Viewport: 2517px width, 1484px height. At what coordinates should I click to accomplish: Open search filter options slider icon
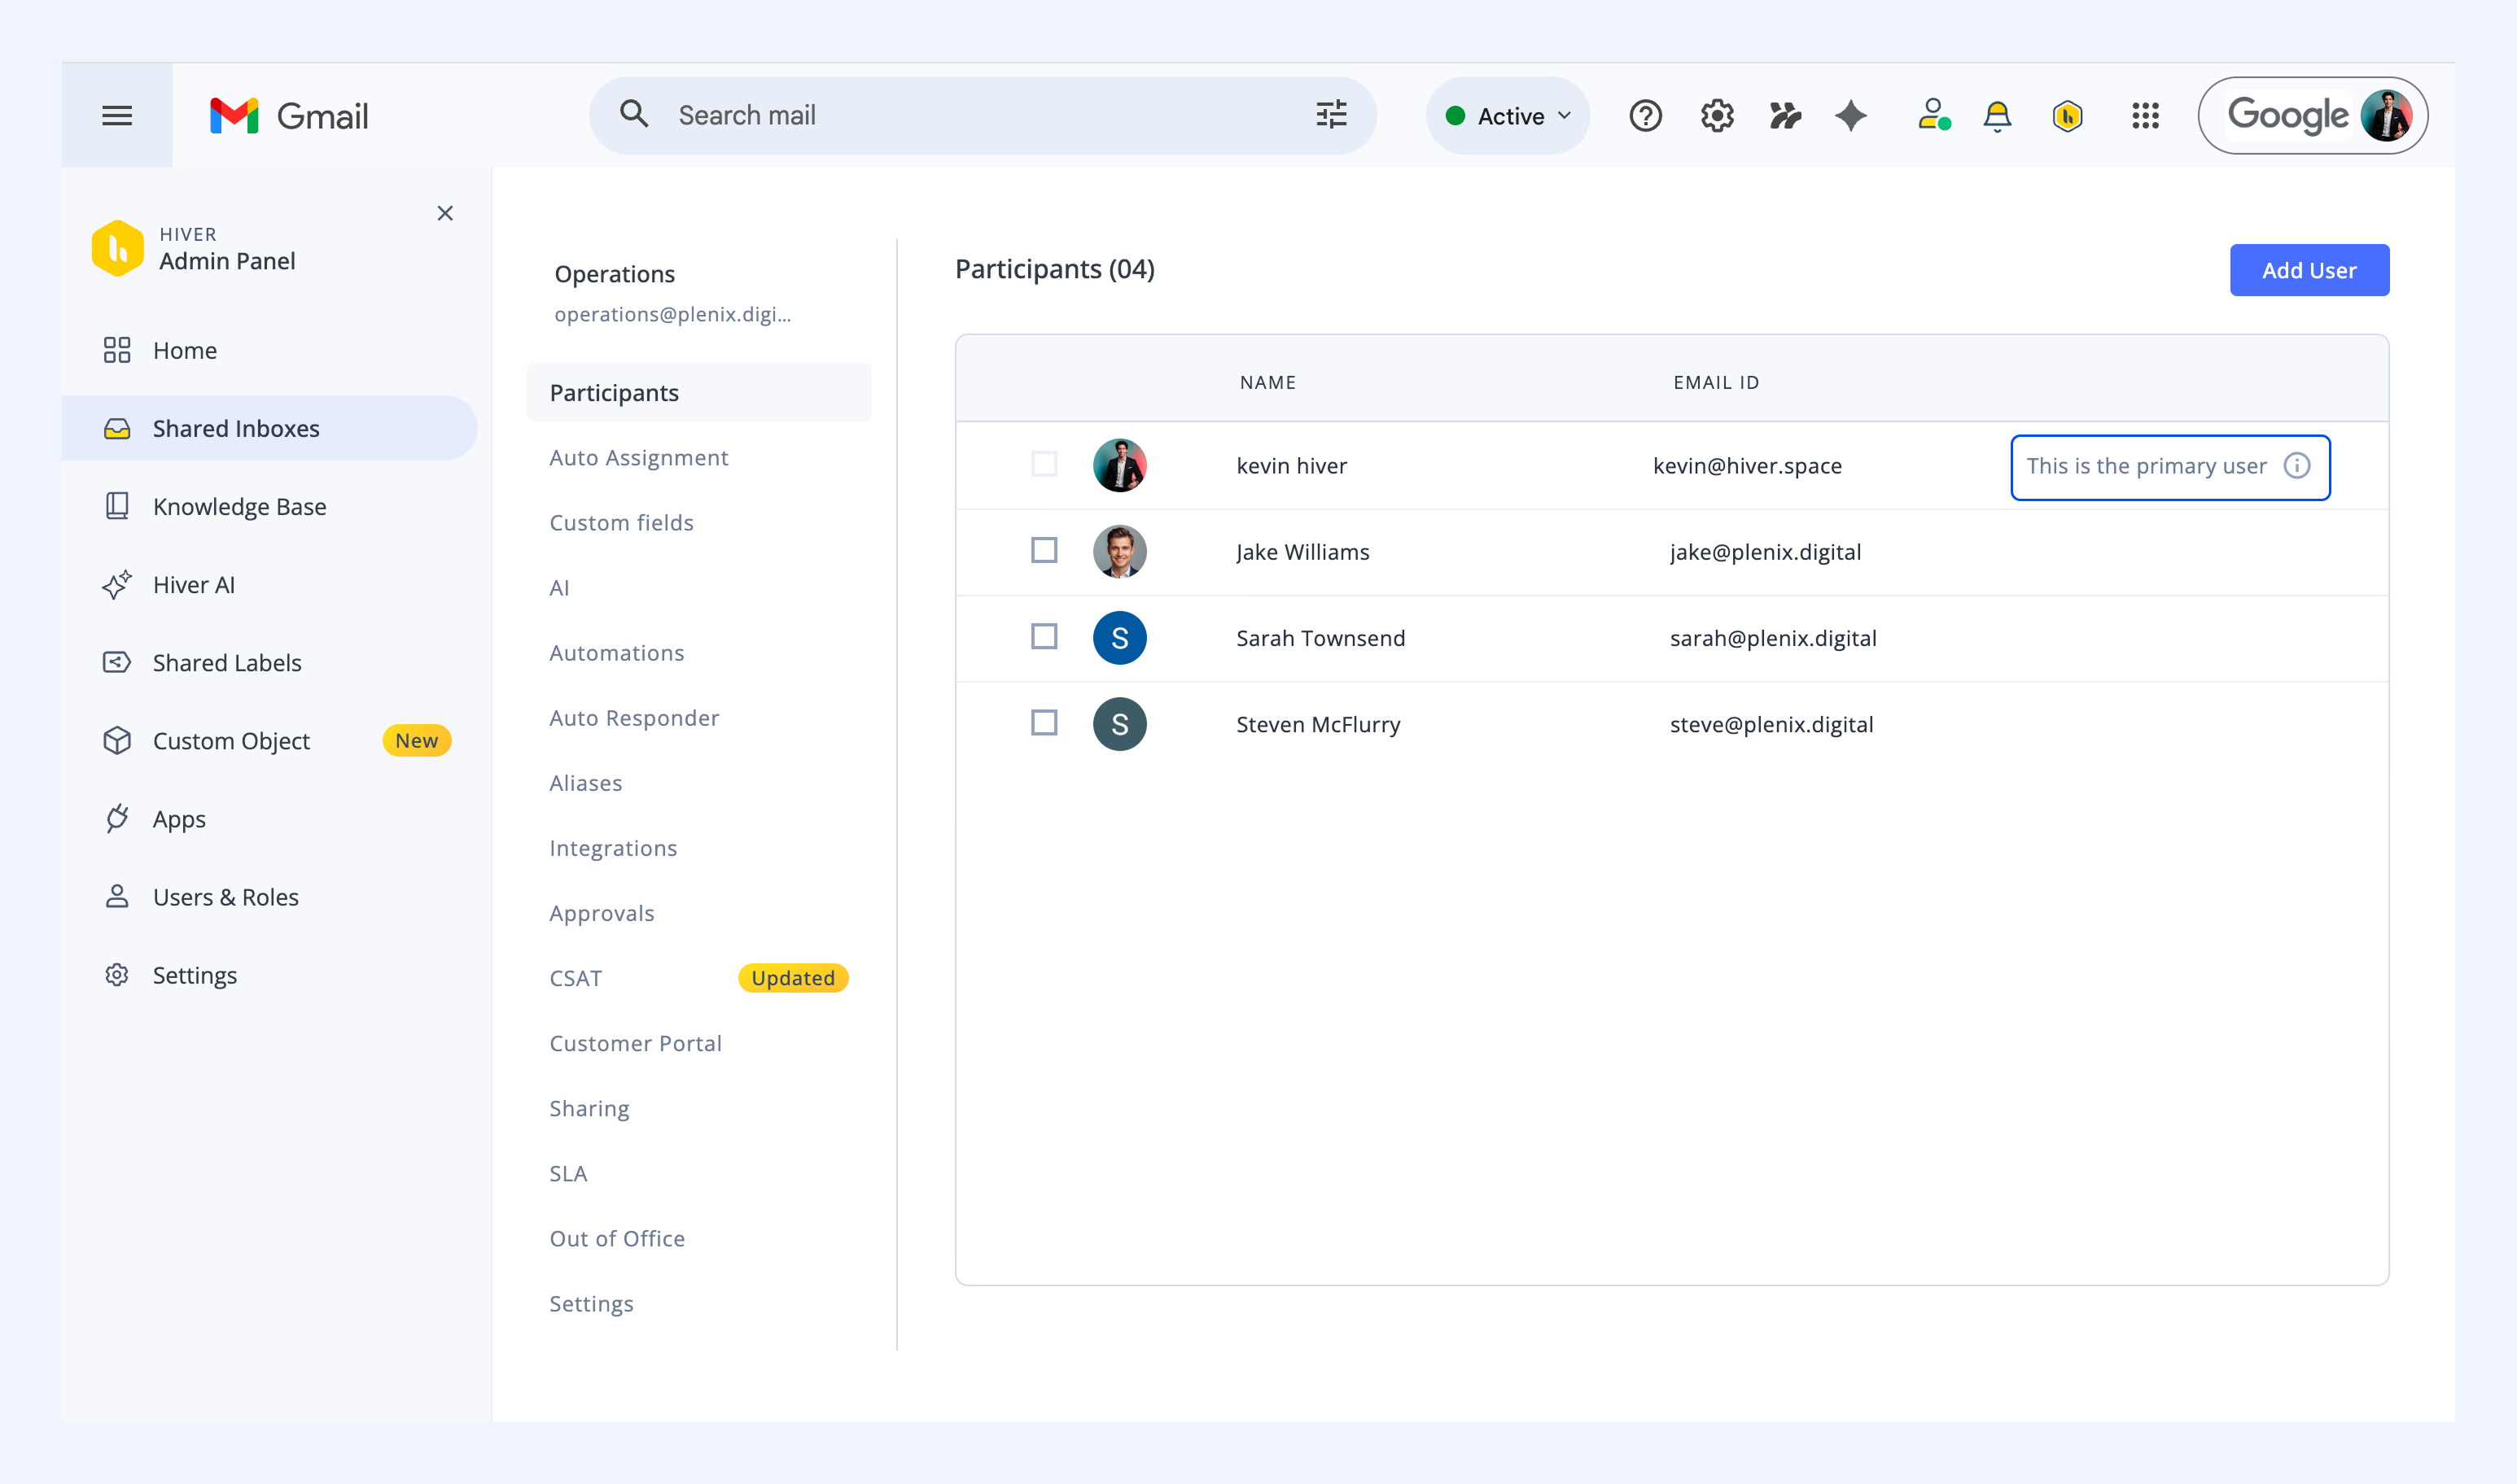1332,115
